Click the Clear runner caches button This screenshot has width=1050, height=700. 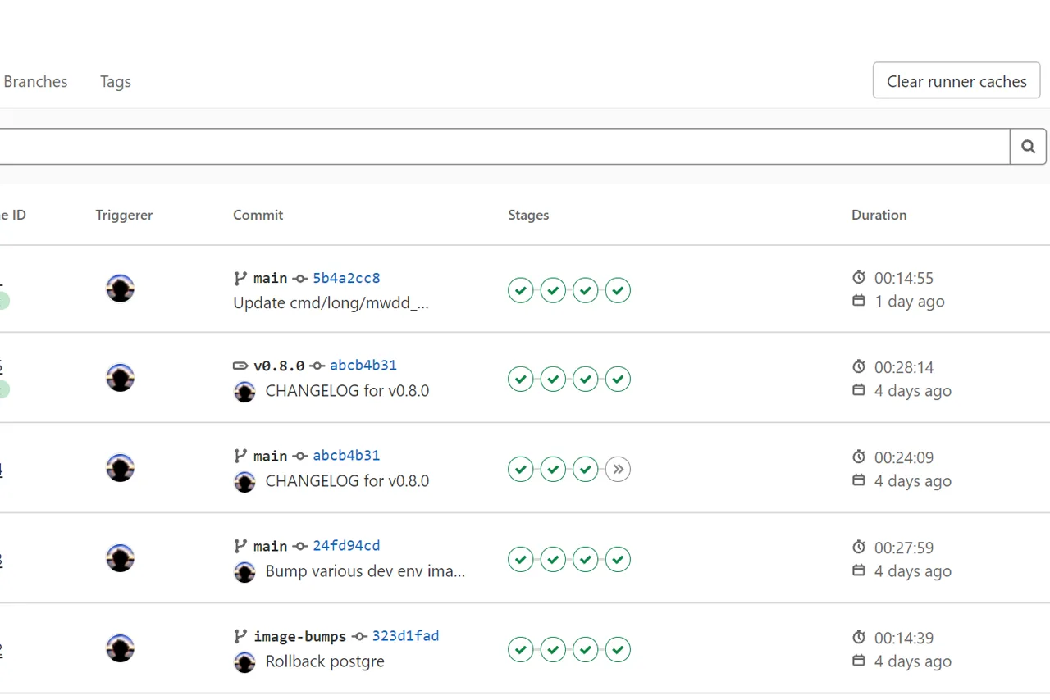956,80
